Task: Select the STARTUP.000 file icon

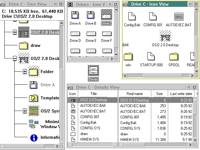Action: pyautogui.click(x=151, y=57)
